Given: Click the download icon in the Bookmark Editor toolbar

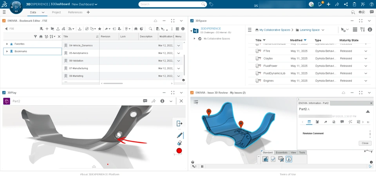Looking at the screenshot, I should [80, 29].
